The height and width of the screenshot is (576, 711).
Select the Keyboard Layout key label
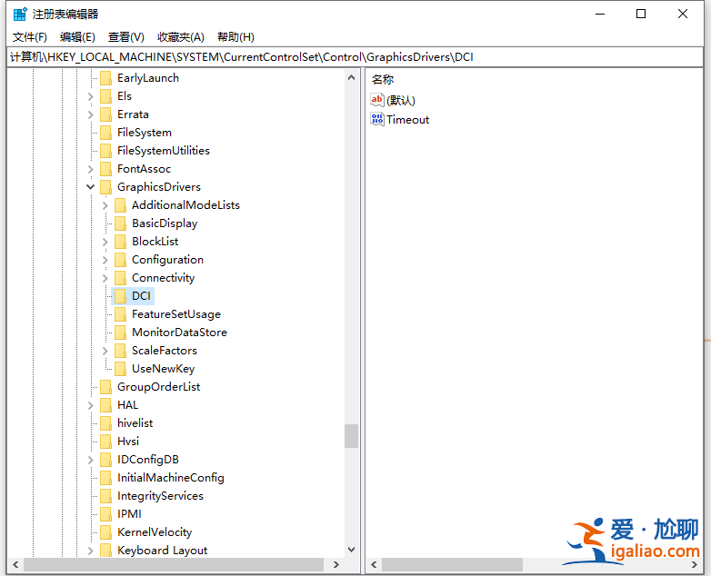click(x=163, y=551)
